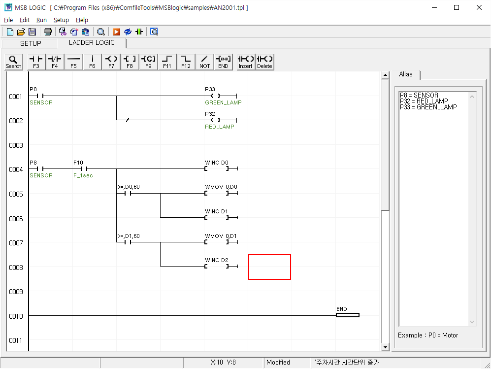491x369 pixels.
Task: Select the F4 normally closed contact tool
Action: tap(54, 61)
